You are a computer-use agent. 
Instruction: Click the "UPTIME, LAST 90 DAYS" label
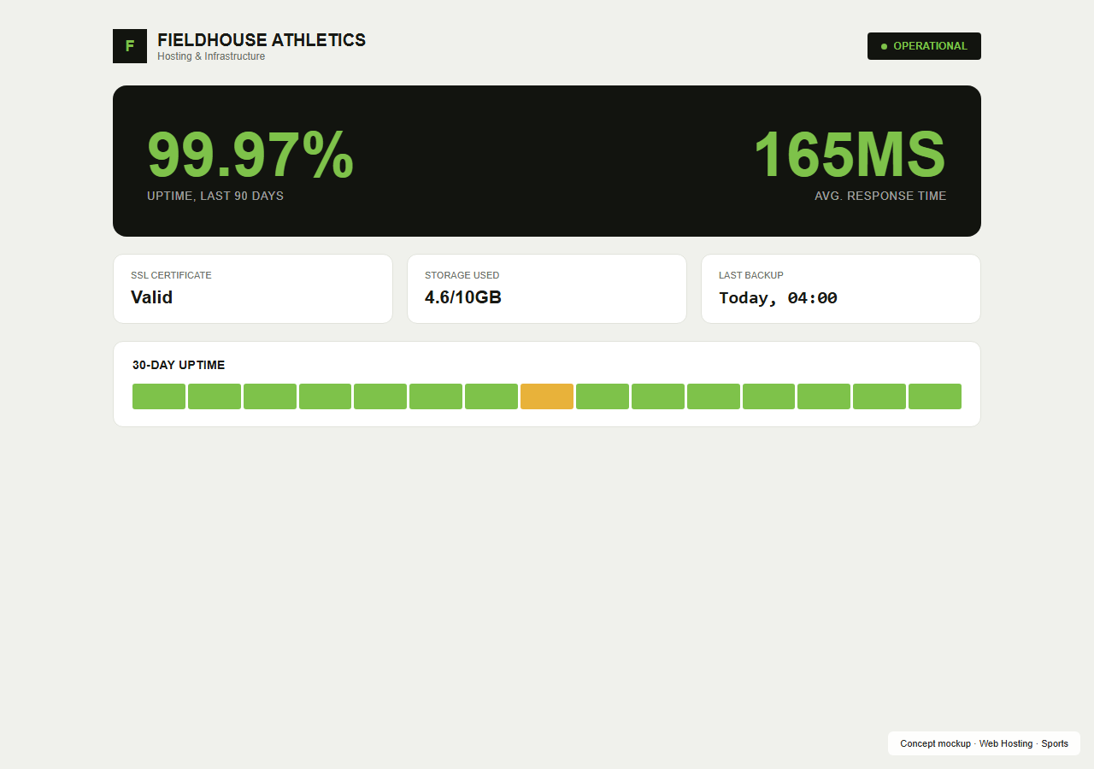point(215,196)
